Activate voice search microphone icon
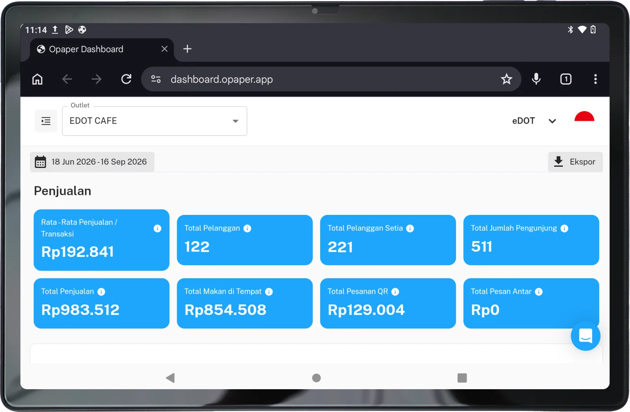The image size is (630, 412). [x=536, y=79]
